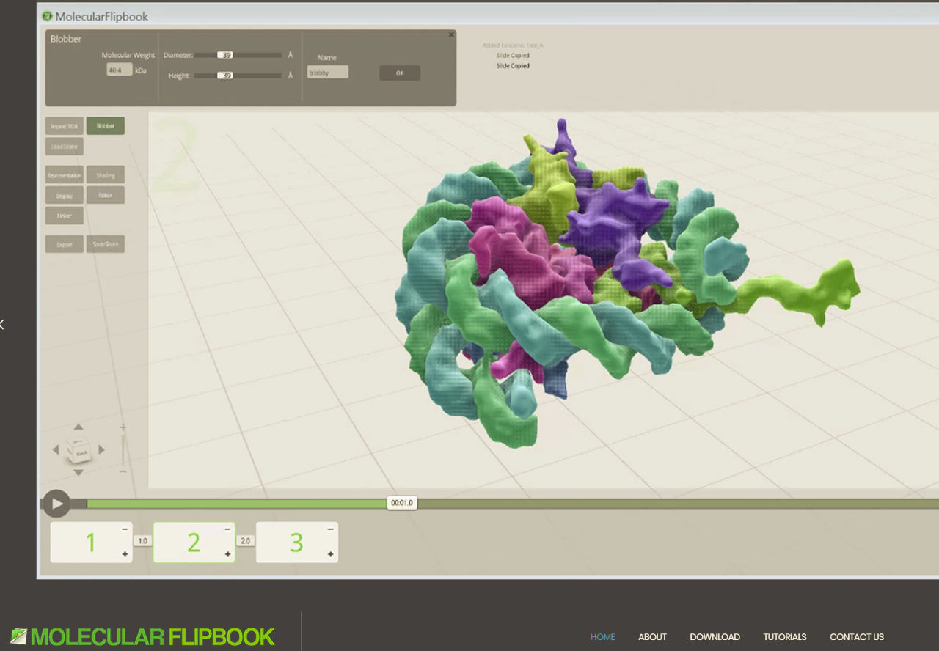Image resolution: width=939 pixels, height=651 pixels.
Task: Select slide 3 thumbnail
Action: coord(296,542)
